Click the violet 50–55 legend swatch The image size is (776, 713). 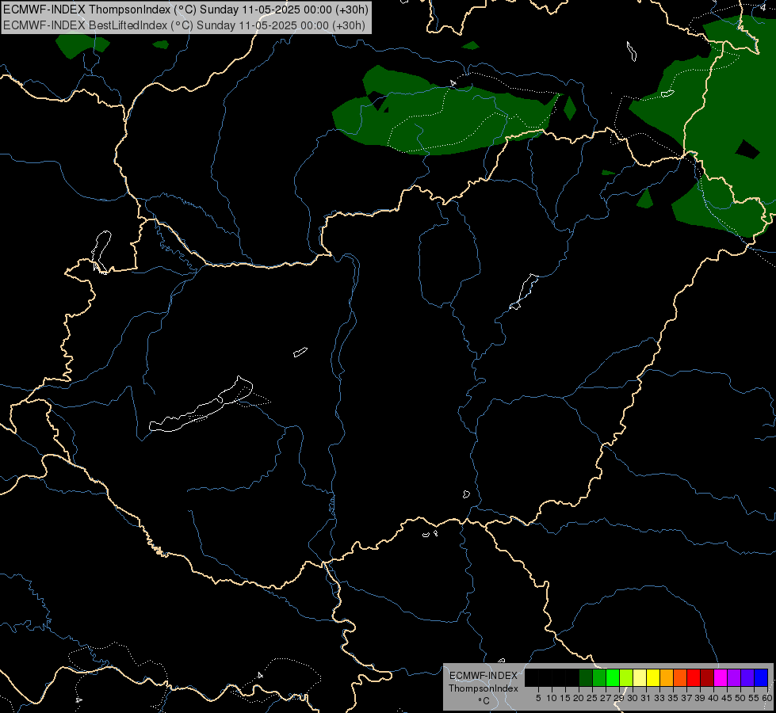point(747,677)
